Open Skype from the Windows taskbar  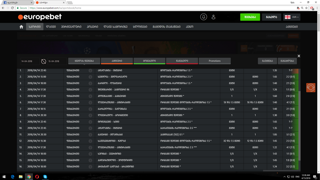pos(45,177)
